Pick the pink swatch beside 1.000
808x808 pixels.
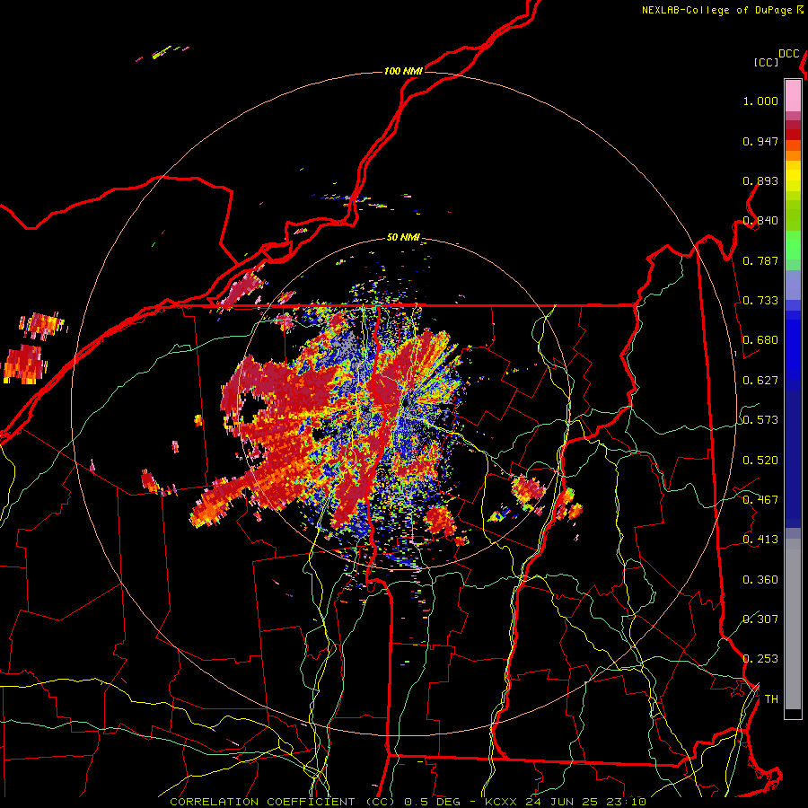pos(793,96)
